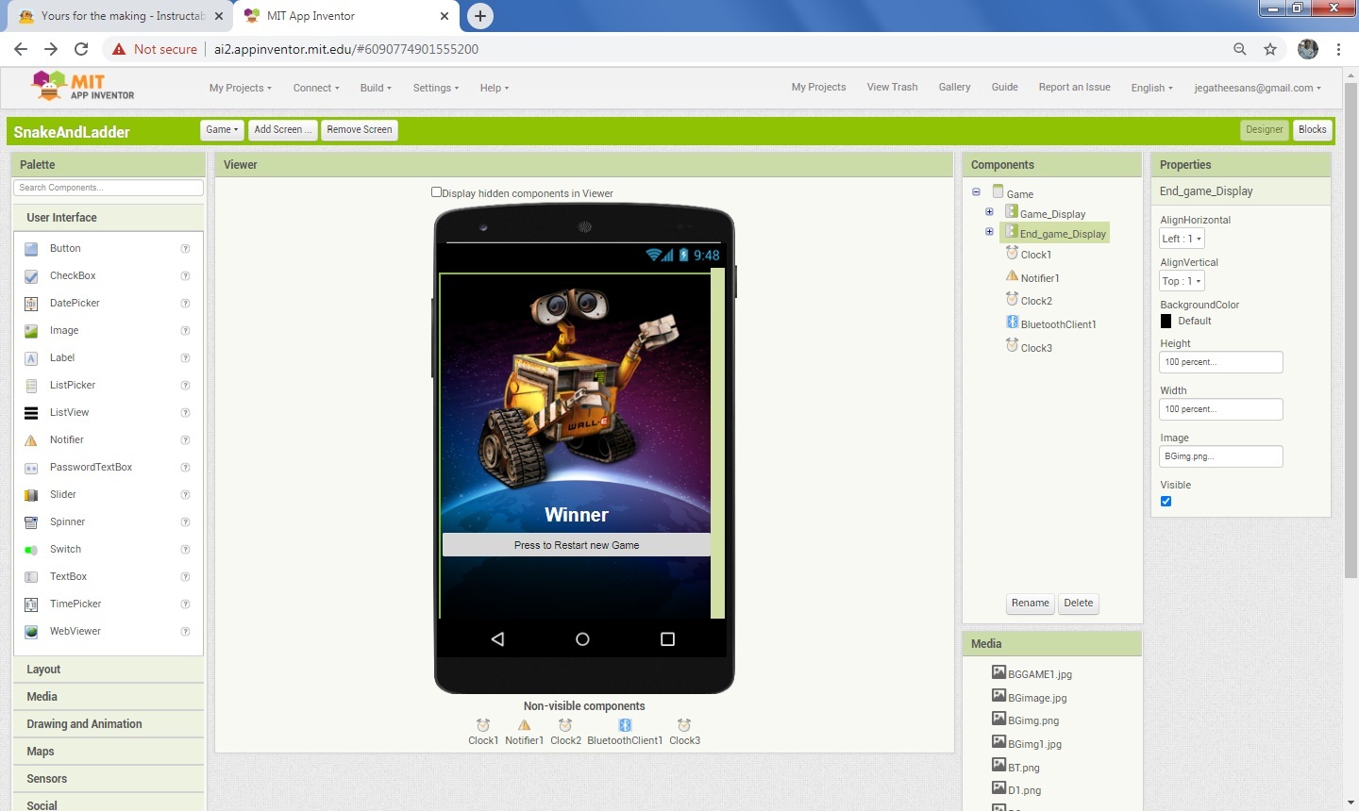Click the Search Components field
The image size is (1359, 811).
109,188
